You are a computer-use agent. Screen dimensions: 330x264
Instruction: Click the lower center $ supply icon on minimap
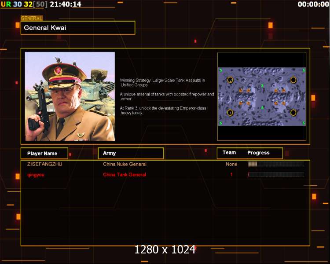click(262, 108)
